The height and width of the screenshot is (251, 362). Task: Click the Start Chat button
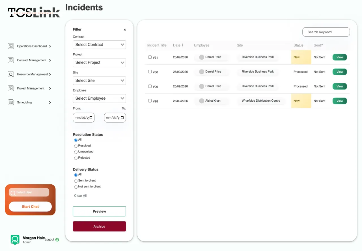pos(30,207)
